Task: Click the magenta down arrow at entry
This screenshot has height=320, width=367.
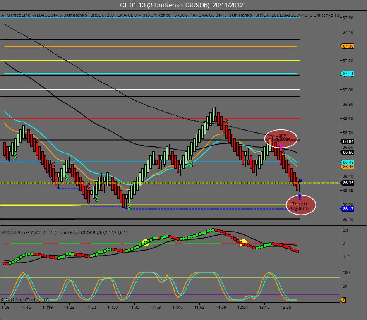Action: click(x=281, y=146)
